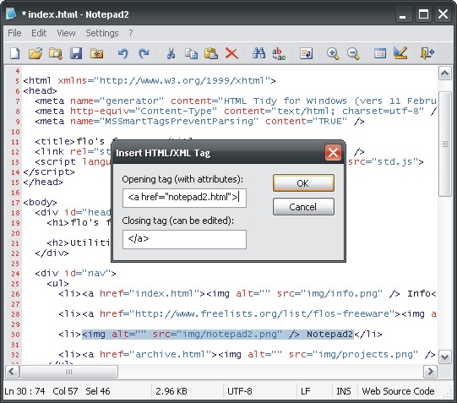457x403 pixels.
Task: Open the Favorites star-folder toolbar icon
Action: tap(96, 53)
